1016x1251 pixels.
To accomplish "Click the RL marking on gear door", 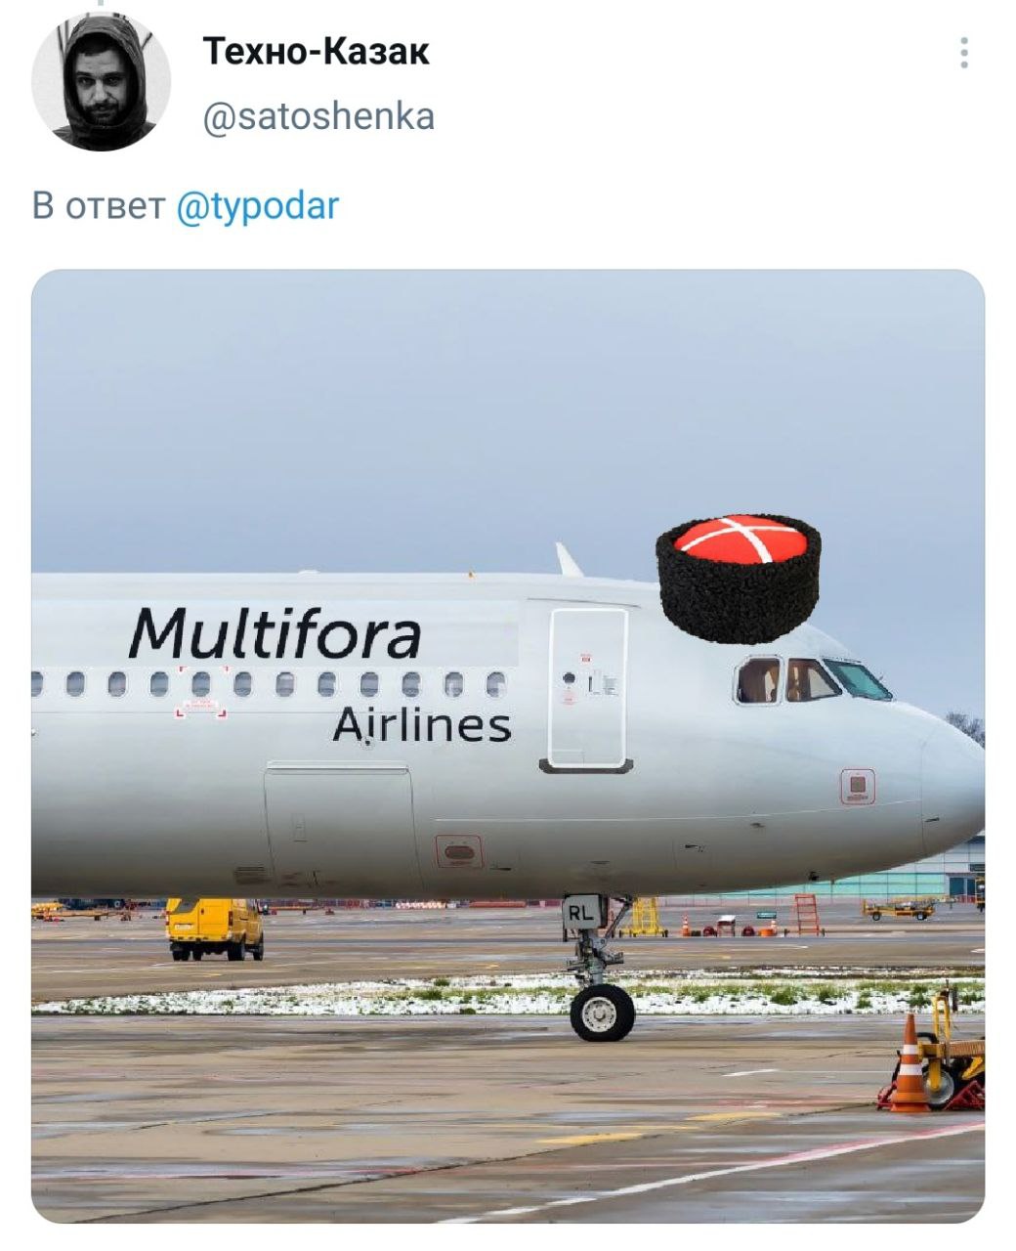I will 582,914.
